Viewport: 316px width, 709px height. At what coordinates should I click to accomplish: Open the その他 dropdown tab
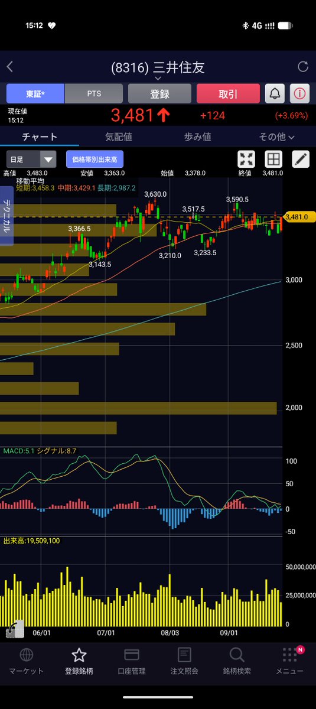276,136
